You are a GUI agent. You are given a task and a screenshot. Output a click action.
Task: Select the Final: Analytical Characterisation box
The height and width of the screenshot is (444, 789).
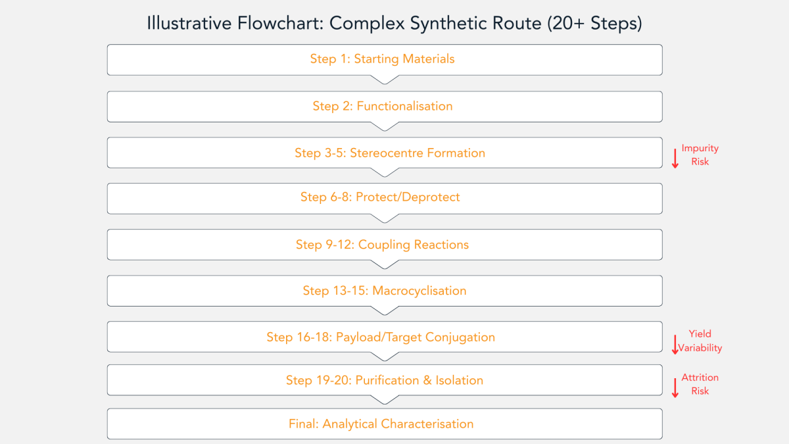point(385,424)
